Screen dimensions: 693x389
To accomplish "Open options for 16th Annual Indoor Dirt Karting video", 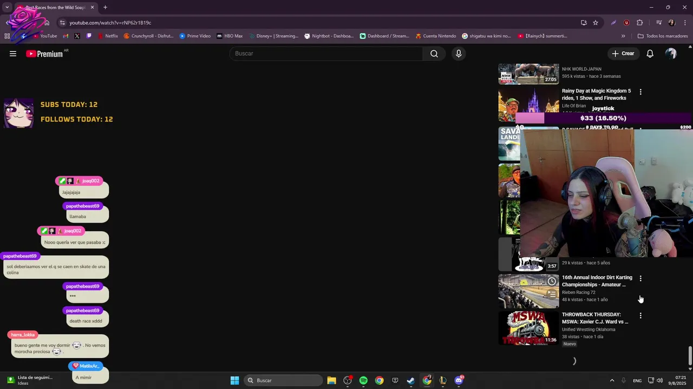I will point(640,279).
